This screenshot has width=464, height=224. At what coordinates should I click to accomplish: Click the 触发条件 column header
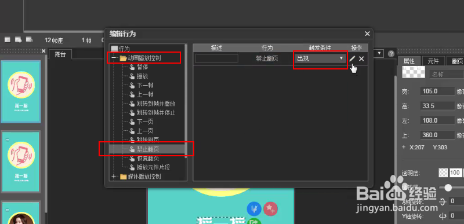[x=320, y=48]
